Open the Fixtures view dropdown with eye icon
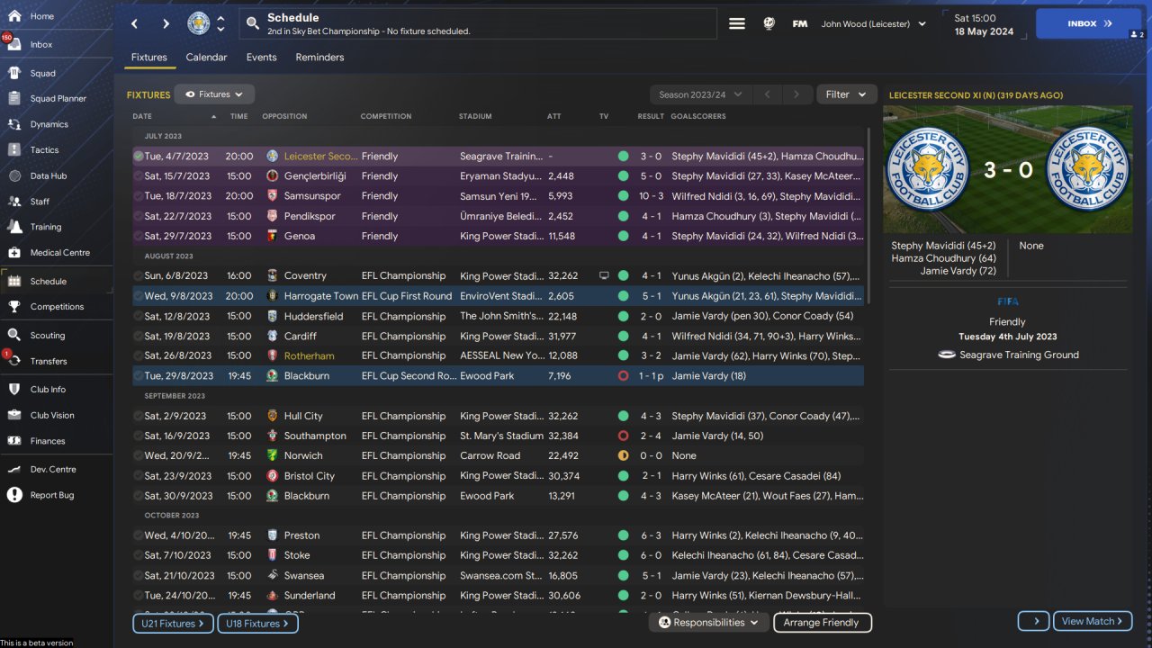This screenshot has height=648, width=1152. coord(214,94)
